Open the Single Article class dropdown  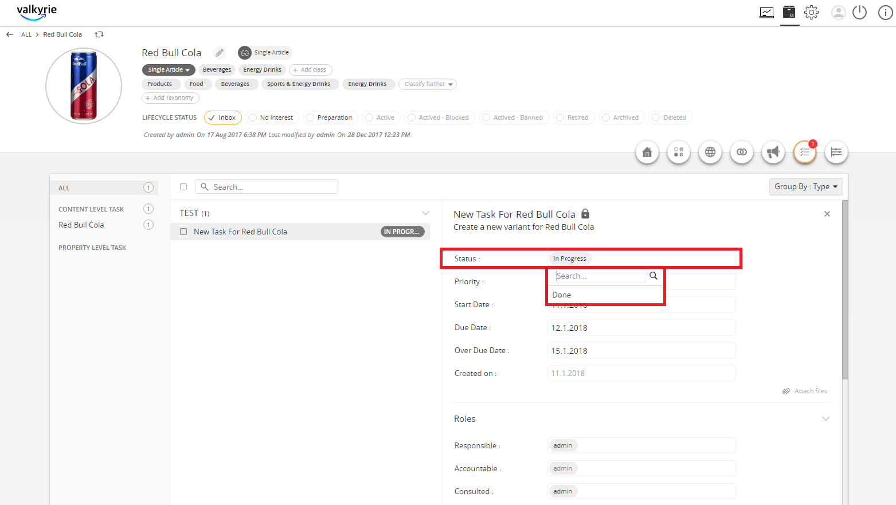[x=169, y=70]
